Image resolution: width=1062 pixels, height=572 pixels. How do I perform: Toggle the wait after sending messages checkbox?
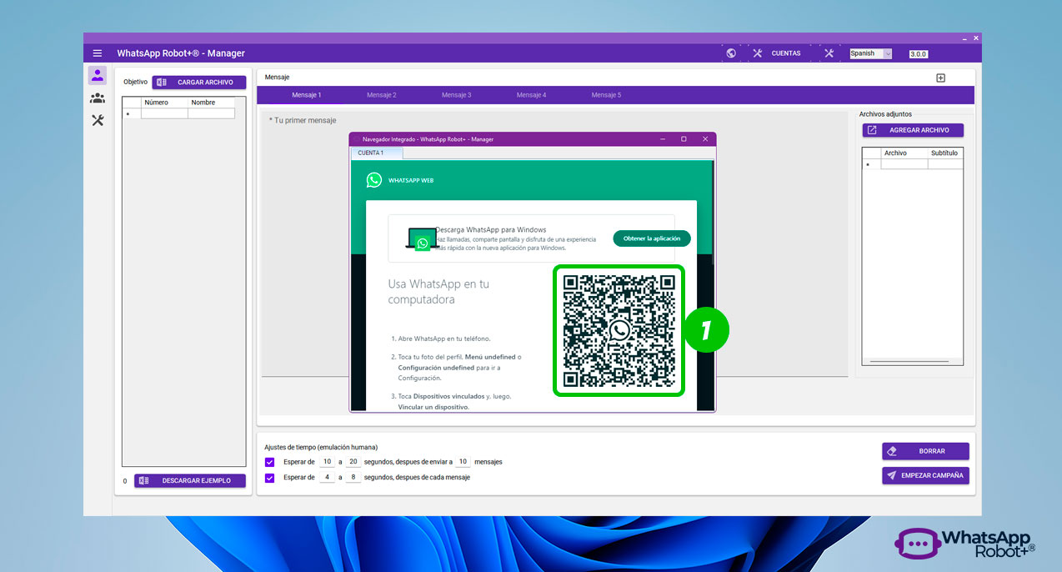[269, 462]
